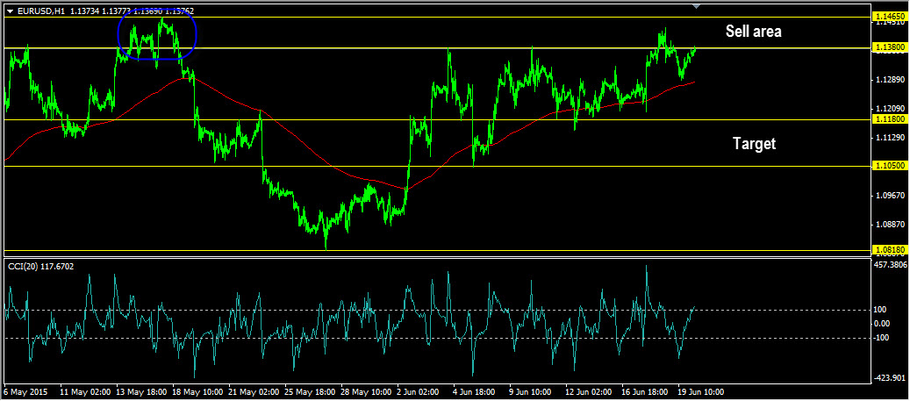The width and height of the screenshot is (910, 401).
Task: Select the 1.13800 price level tag
Action: pyautogui.click(x=890, y=47)
